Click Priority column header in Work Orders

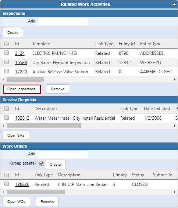click(x=120, y=175)
